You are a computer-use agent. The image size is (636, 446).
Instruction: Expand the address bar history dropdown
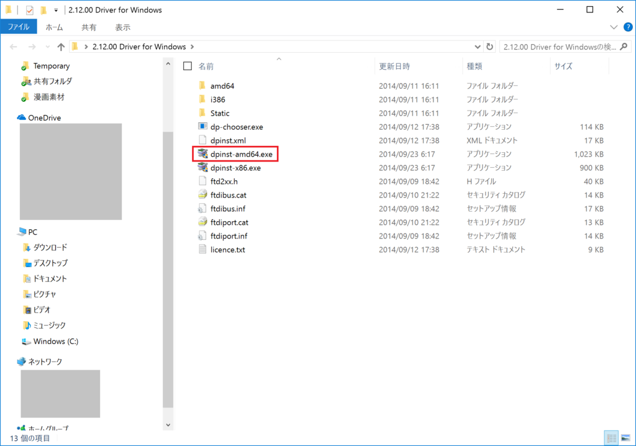[x=478, y=47]
